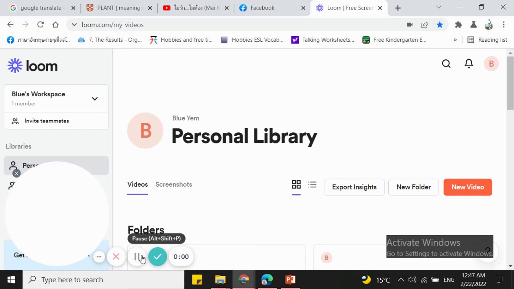Open the notifications bell

point(469,64)
